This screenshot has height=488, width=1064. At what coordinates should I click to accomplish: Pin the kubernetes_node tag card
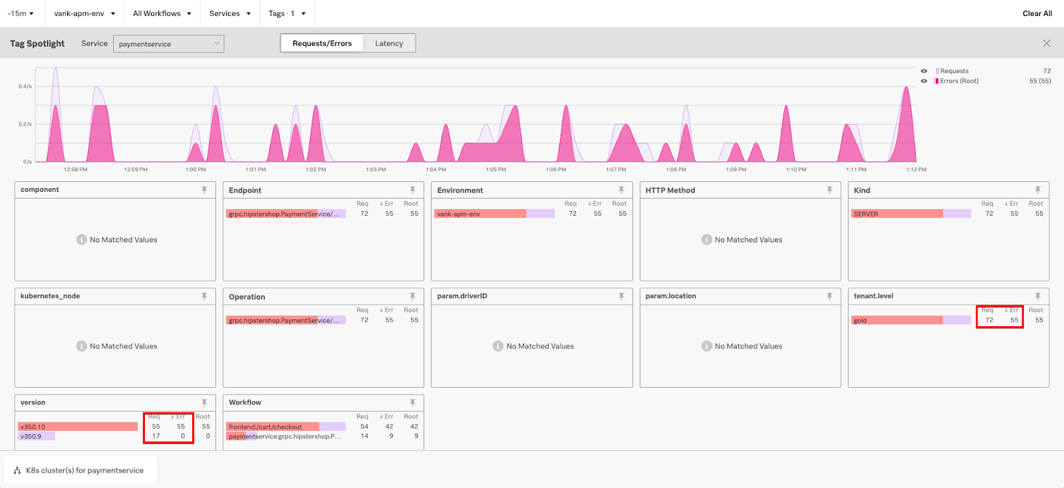click(x=204, y=296)
